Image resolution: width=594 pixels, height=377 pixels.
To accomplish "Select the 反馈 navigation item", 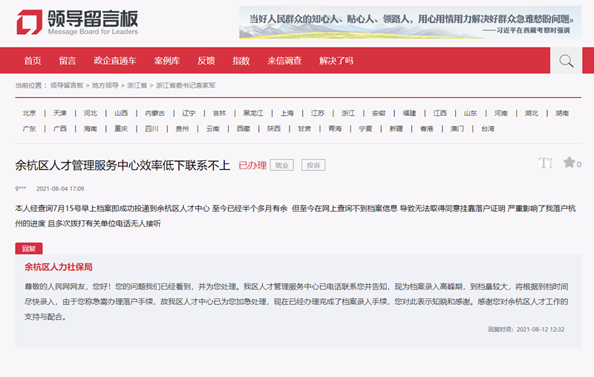I will coord(206,61).
